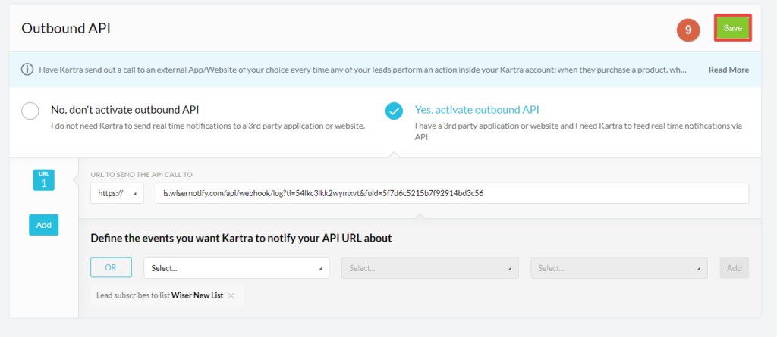Open the https:// protocol dropdown

coord(116,194)
